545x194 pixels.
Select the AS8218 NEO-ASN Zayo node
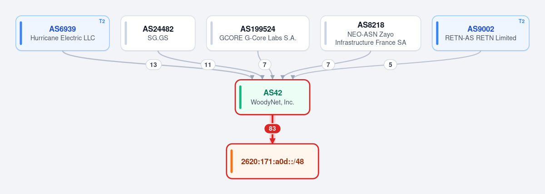click(x=371, y=33)
